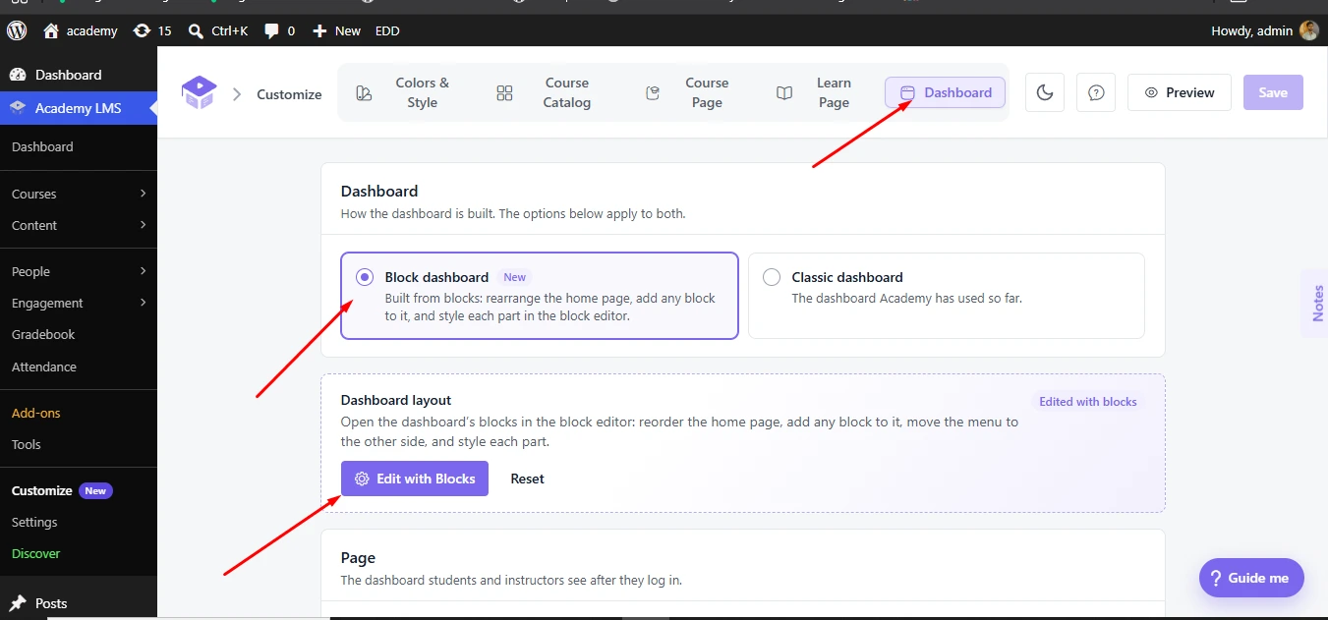
Task: Click the Academy LMS graduation cap logo
Action: pos(199,93)
